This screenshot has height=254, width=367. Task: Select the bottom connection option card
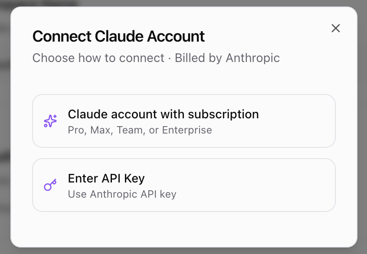point(183,185)
